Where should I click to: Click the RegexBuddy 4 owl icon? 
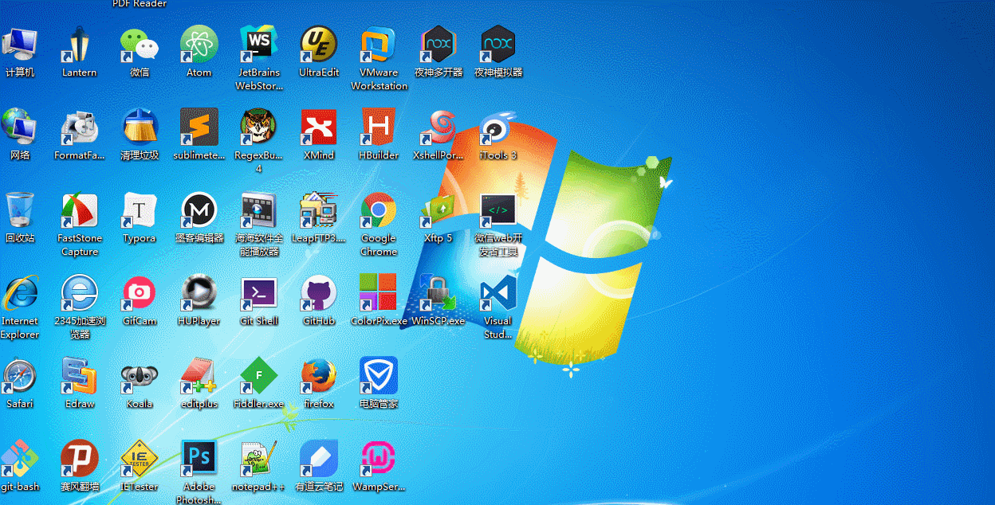coord(259,127)
